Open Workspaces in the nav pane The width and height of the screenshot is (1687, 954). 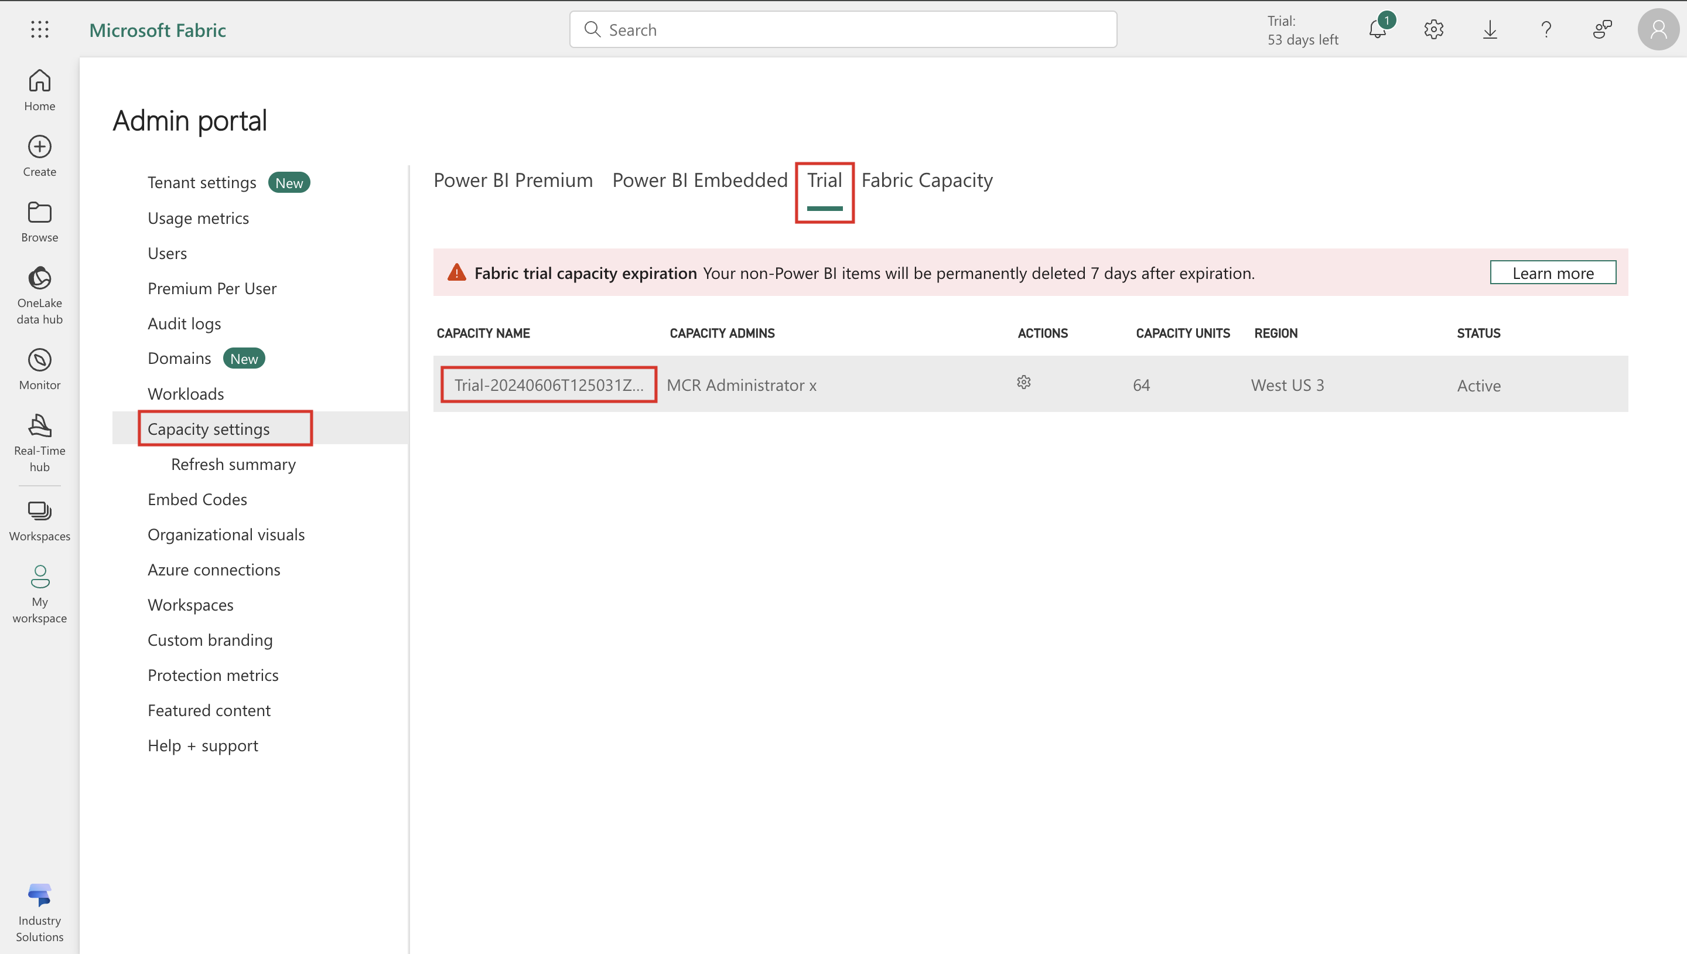pos(39,521)
